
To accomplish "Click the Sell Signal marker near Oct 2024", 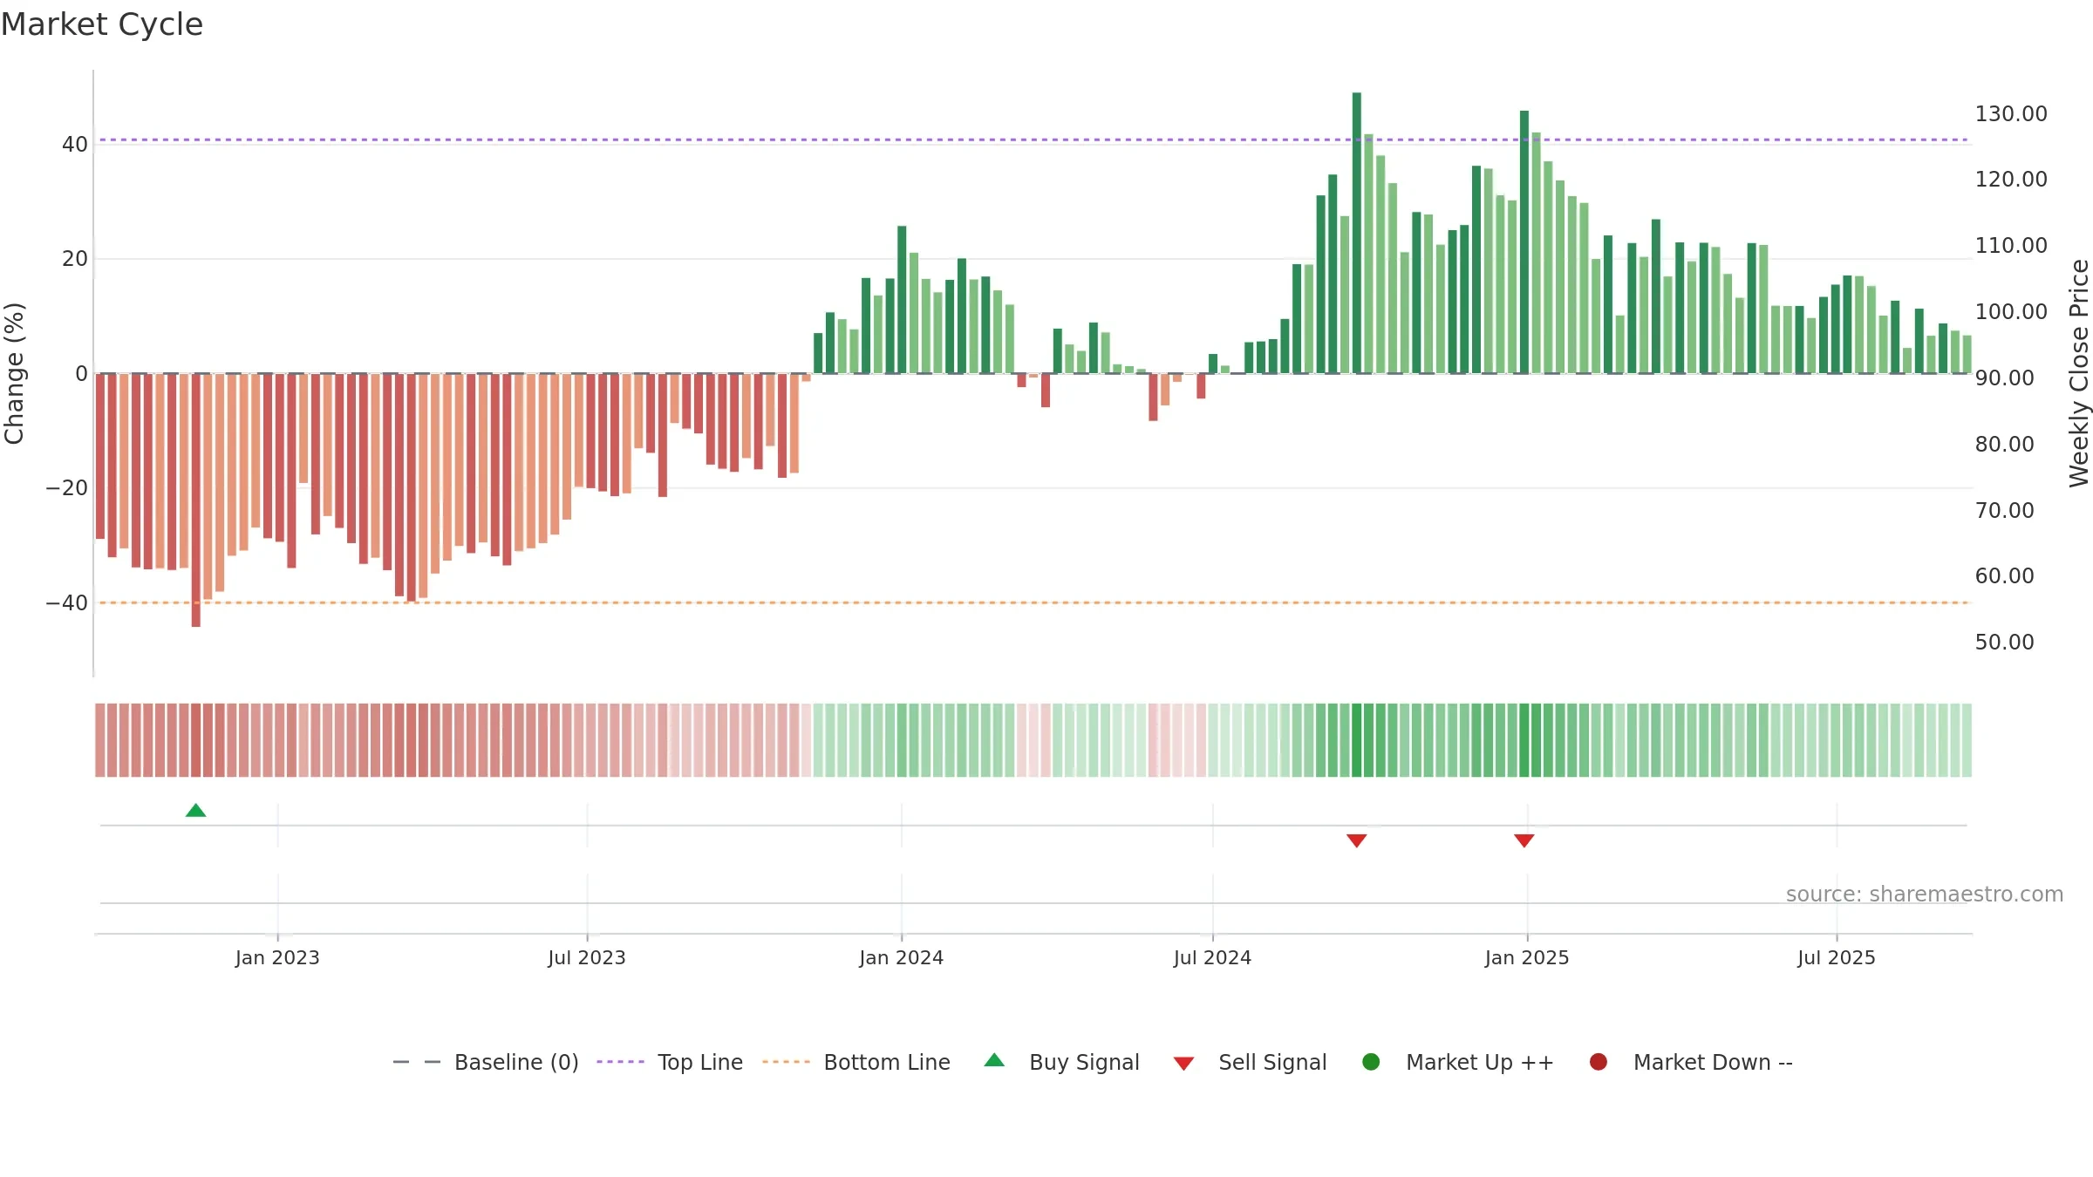I will pos(1356,840).
